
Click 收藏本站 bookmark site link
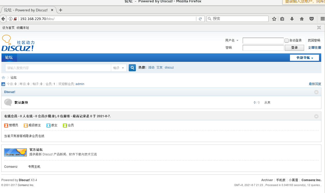tap(23, 28)
